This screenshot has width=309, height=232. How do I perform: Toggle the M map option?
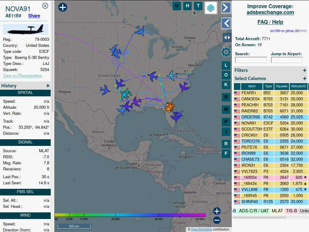tap(226, 109)
